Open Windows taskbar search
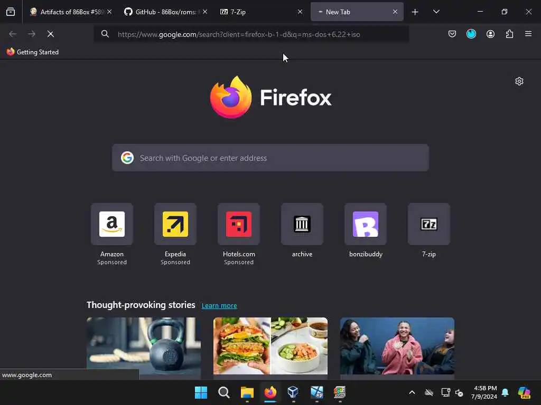The height and width of the screenshot is (405, 541). 224,392
